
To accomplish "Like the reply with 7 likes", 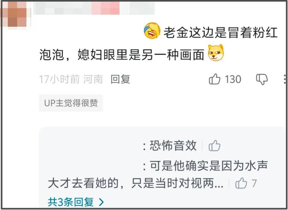I will coord(241,183).
